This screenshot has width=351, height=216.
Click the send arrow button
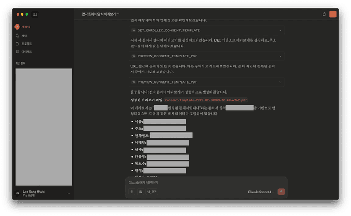[281, 192]
